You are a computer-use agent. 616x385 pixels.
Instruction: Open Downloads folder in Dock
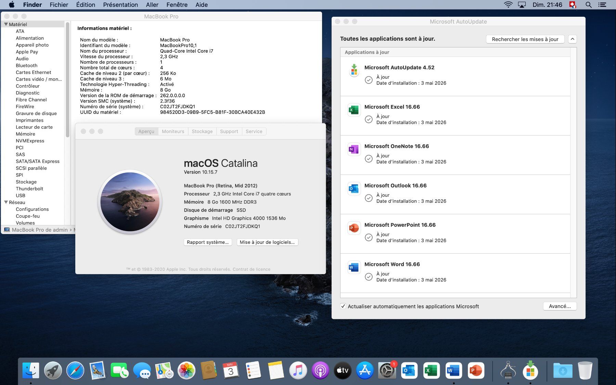(563, 370)
